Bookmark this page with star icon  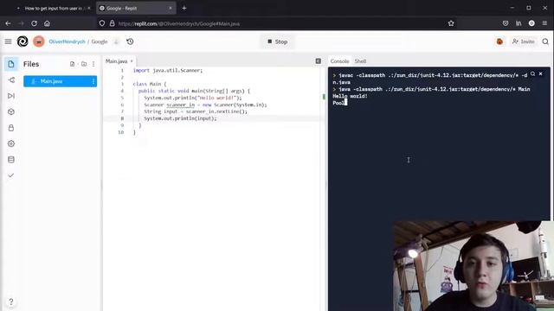click(x=451, y=23)
